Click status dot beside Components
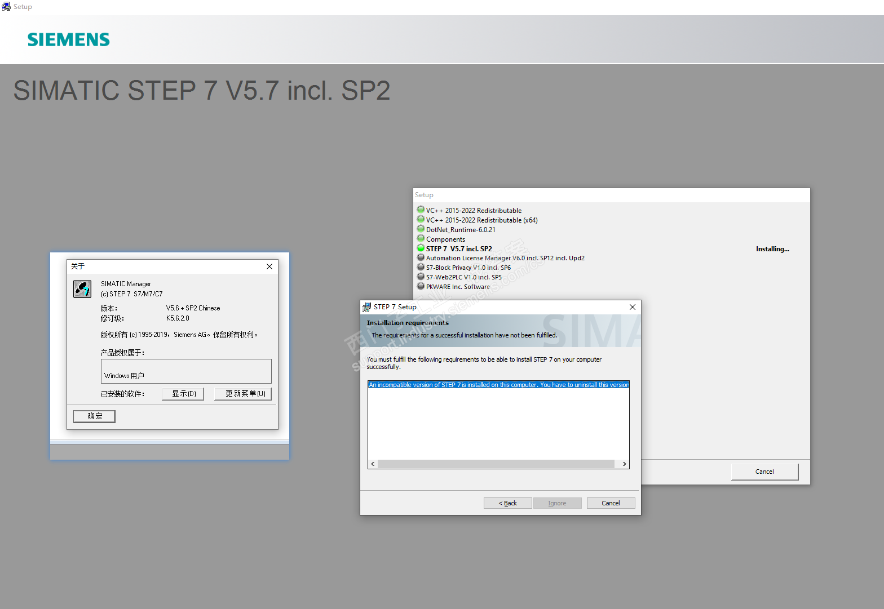Image resolution: width=884 pixels, height=609 pixels. tap(421, 238)
